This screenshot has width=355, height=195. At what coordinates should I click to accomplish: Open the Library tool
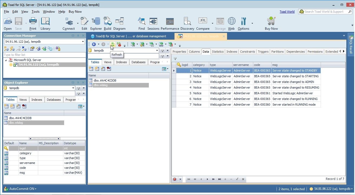[x=45, y=24]
